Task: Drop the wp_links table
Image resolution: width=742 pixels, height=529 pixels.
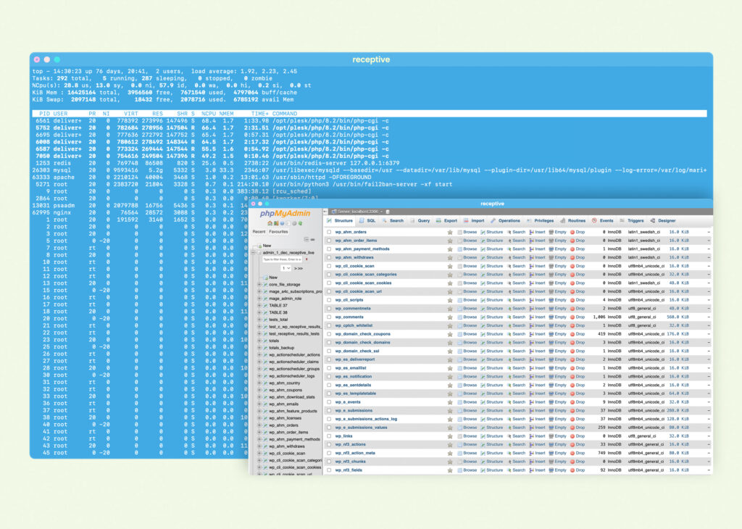Action: pos(578,436)
